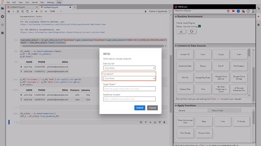
Task: Select the Databricks Delta data source
Action: click(185, 66)
